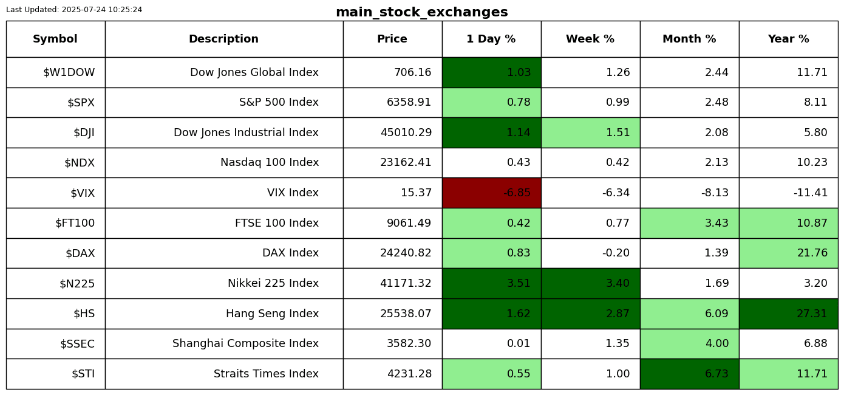This screenshot has width=844, height=395.
Task: Select the $SPX symbol cell
Action: point(55,102)
